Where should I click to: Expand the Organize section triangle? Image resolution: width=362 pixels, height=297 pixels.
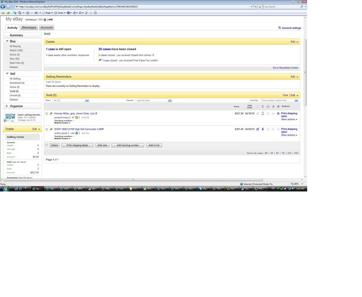click(x=7, y=106)
